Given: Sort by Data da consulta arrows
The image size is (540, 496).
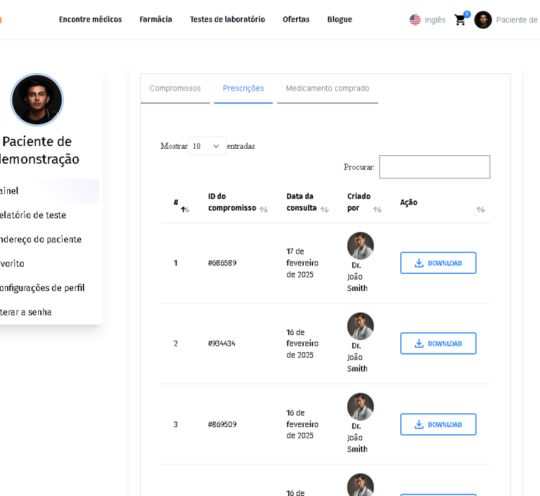Looking at the screenshot, I should point(325,209).
